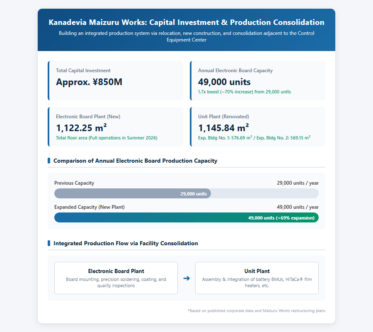Viewport: 373px width, 332px height.
Task: Click the "Expanded Capacity (New Plant)" label
Action: [x=90, y=207]
